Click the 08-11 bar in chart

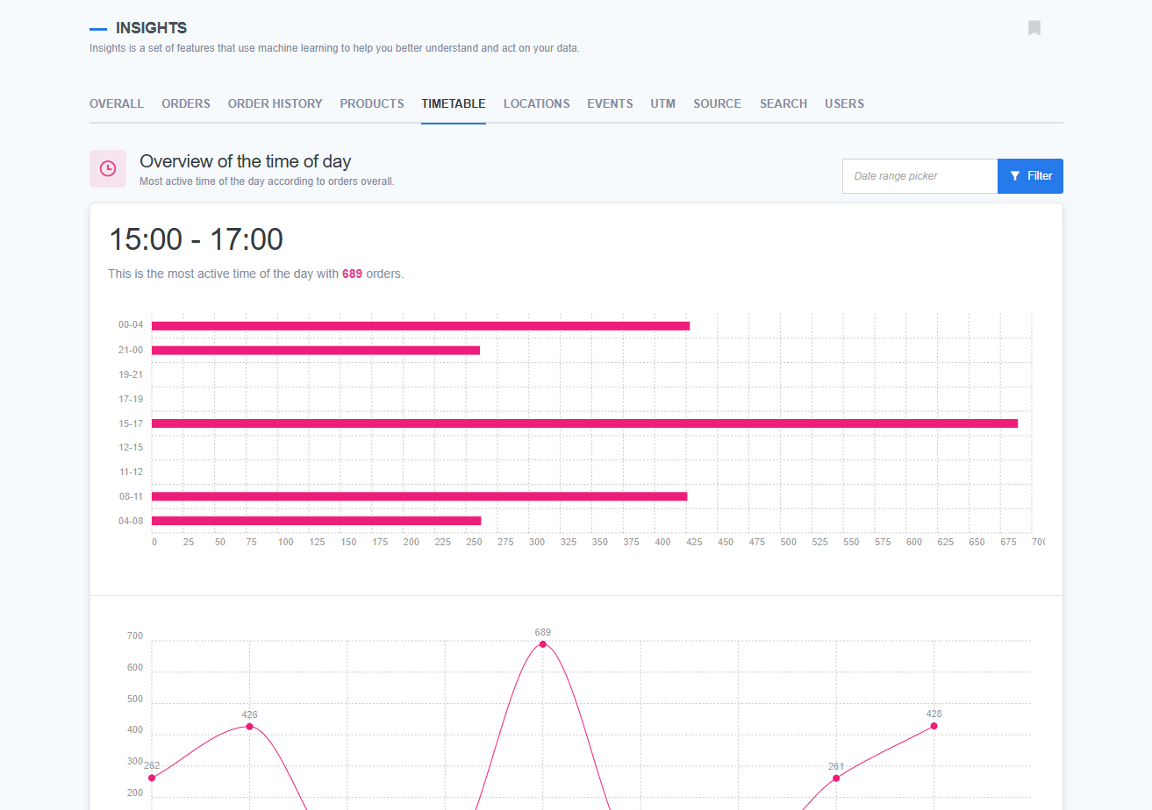point(419,496)
